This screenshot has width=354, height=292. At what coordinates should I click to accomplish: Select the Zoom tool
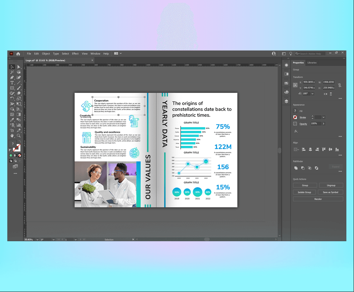tap(19, 136)
